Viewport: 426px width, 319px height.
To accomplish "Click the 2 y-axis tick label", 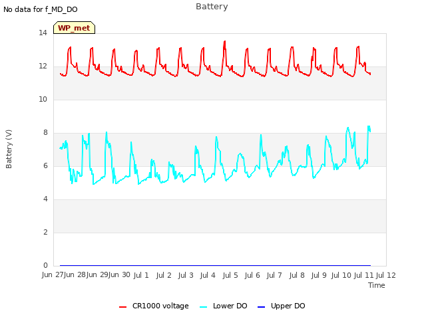I will pos(45,232).
